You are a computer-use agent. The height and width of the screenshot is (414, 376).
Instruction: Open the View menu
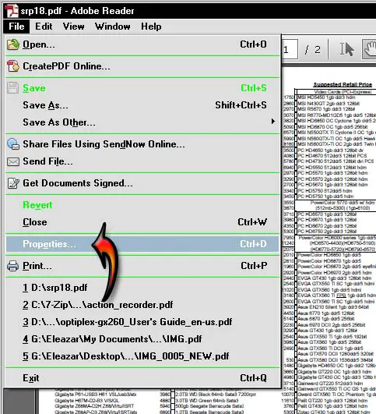coord(73,27)
